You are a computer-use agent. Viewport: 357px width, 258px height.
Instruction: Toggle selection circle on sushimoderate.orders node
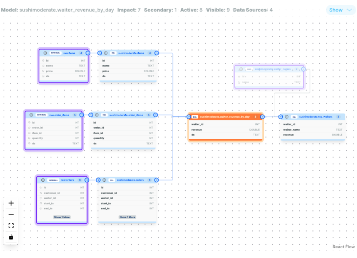tap(104, 180)
